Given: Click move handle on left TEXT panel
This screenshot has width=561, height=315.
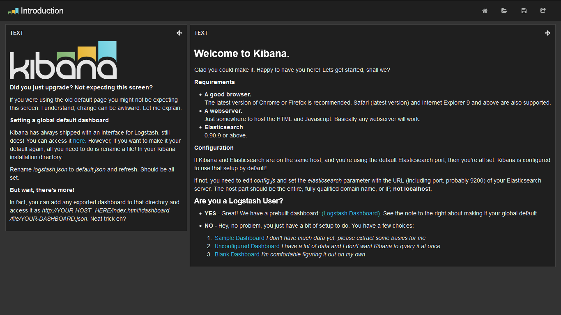Looking at the screenshot, I should pyautogui.click(x=179, y=33).
